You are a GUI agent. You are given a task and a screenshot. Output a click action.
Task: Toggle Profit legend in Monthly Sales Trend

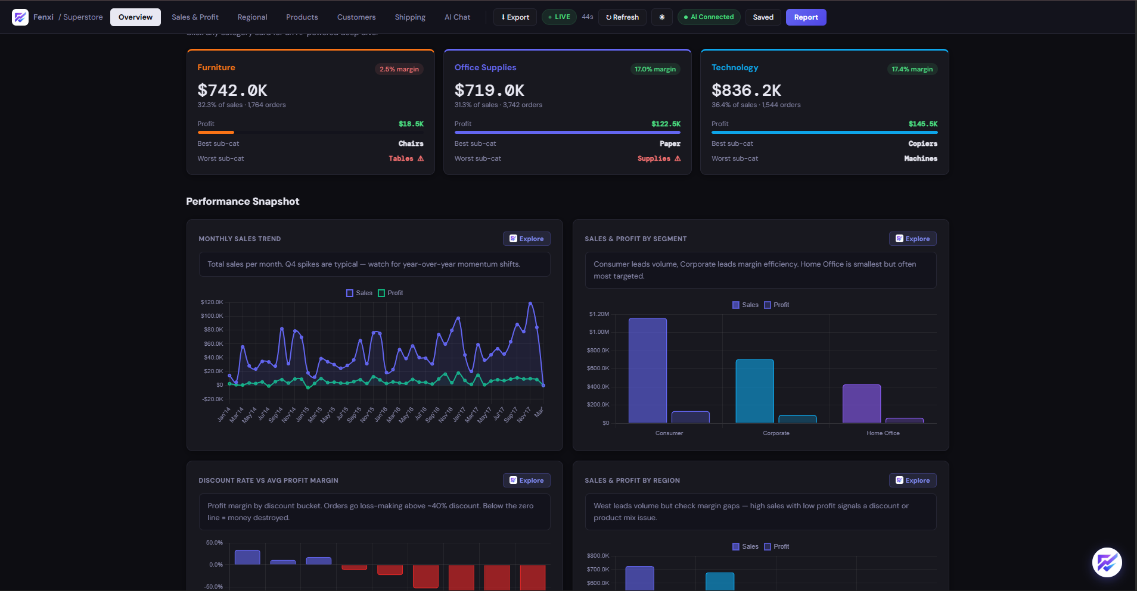[x=390, y=293]
